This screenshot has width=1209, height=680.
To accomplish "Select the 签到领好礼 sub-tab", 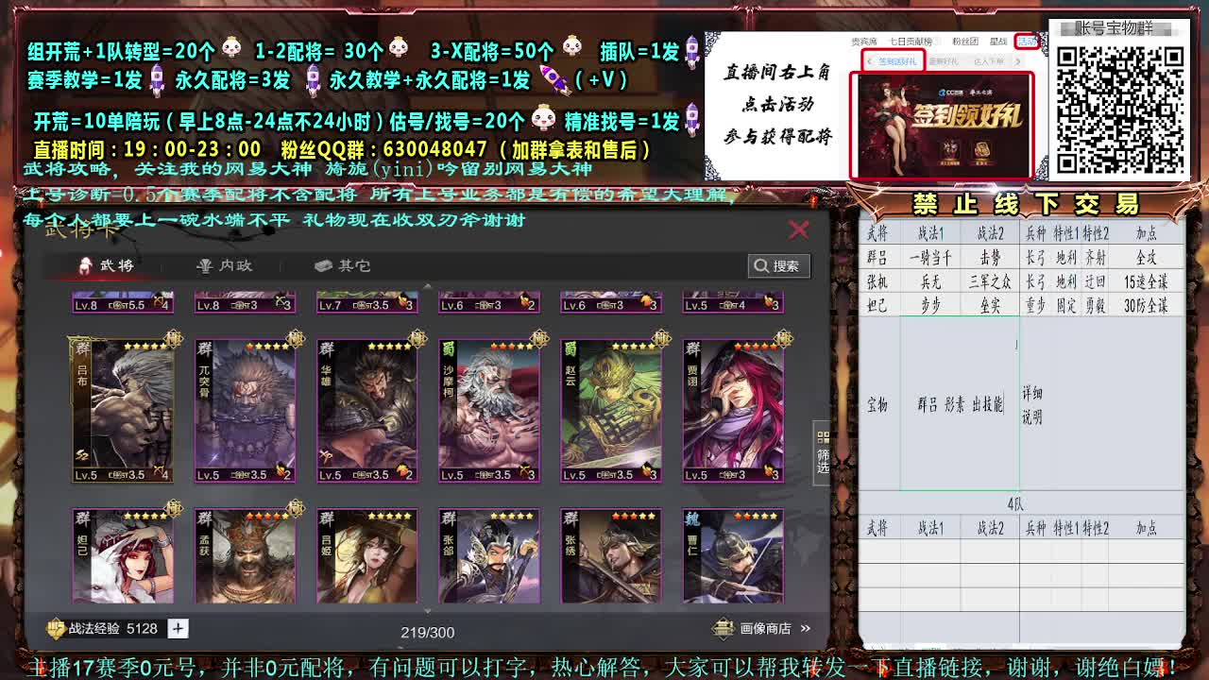I will click(x=897, y=61).
